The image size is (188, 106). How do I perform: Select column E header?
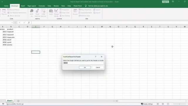[36, 27]
